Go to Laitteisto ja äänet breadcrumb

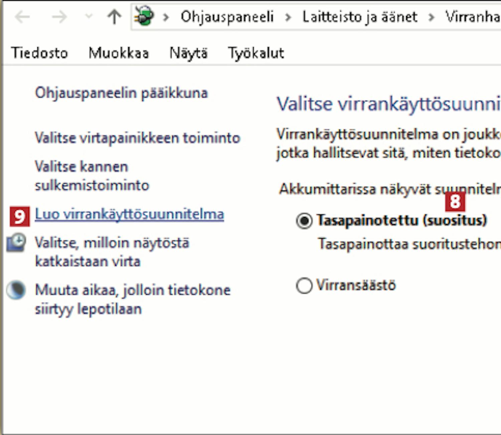pyautogui.click(x=360, y=17)
